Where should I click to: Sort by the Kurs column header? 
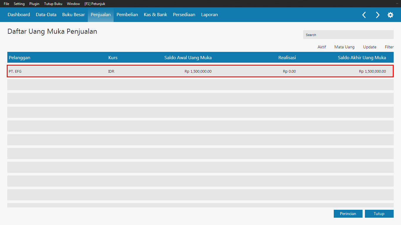click(113, 57)
